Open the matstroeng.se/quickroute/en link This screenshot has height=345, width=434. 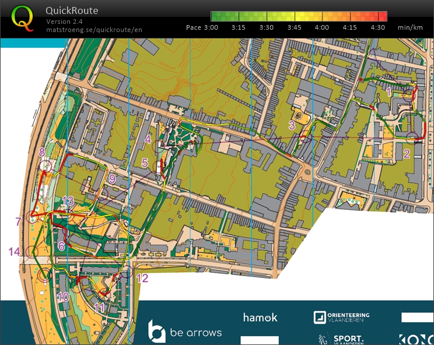(x=93, y=30)
